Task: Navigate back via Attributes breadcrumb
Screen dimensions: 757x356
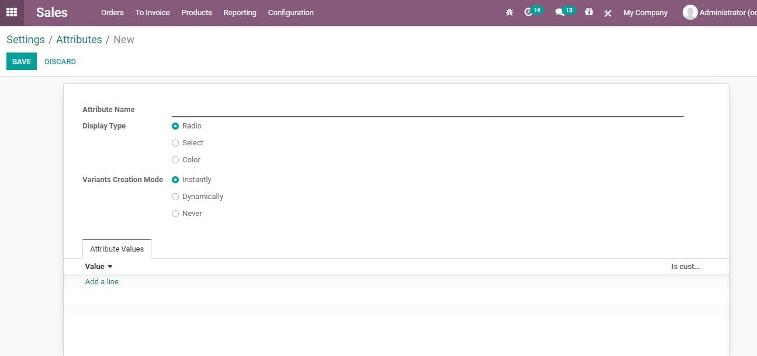Action: click(79, 39)
